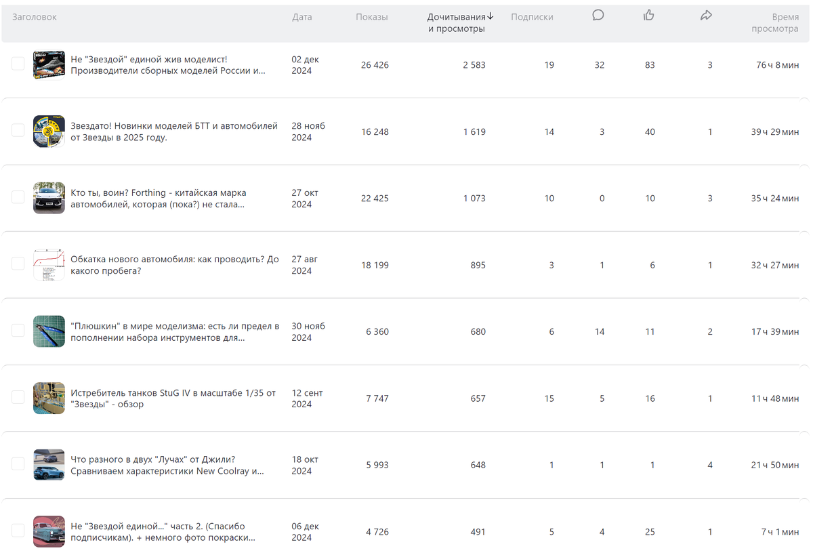This screenshot has width=813, height=557.
Task: Open thumbnail of Forthing car article
Action: click(49, 198)
